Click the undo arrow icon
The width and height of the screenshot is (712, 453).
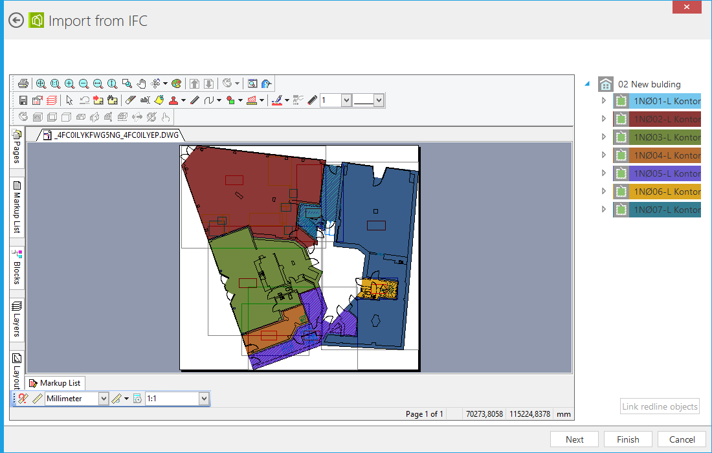tap(84, 100)
